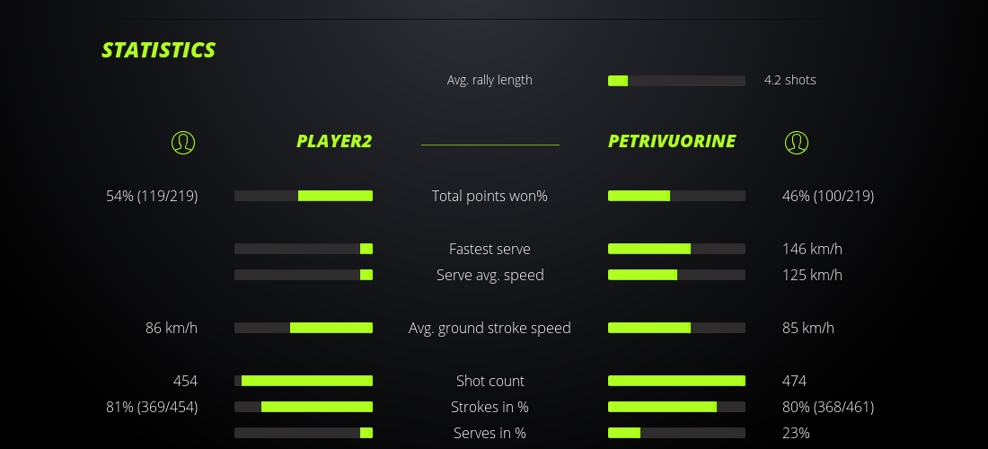Click PLAYER2's Fastest serve bar
This screenshot has width=988, height=449.
pos(304,249)
